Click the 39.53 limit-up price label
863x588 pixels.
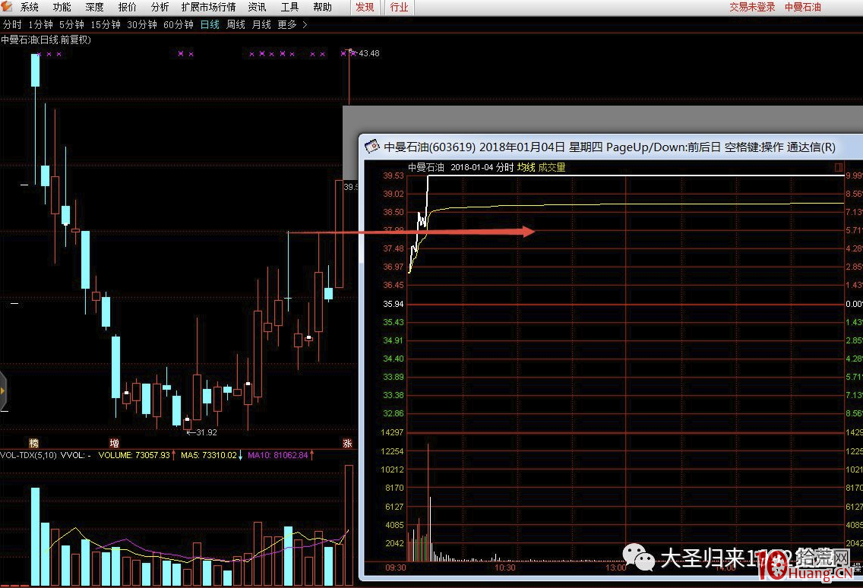(393, 175)
